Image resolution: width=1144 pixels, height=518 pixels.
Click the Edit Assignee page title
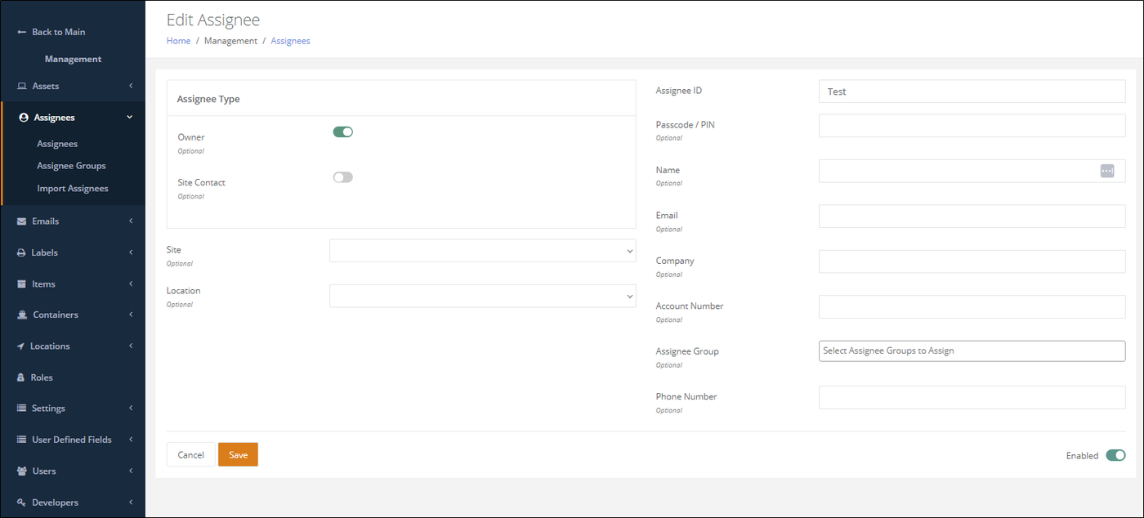[213, 20]
